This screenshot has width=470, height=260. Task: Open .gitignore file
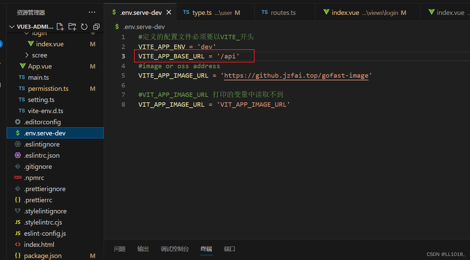click(38, 166)
